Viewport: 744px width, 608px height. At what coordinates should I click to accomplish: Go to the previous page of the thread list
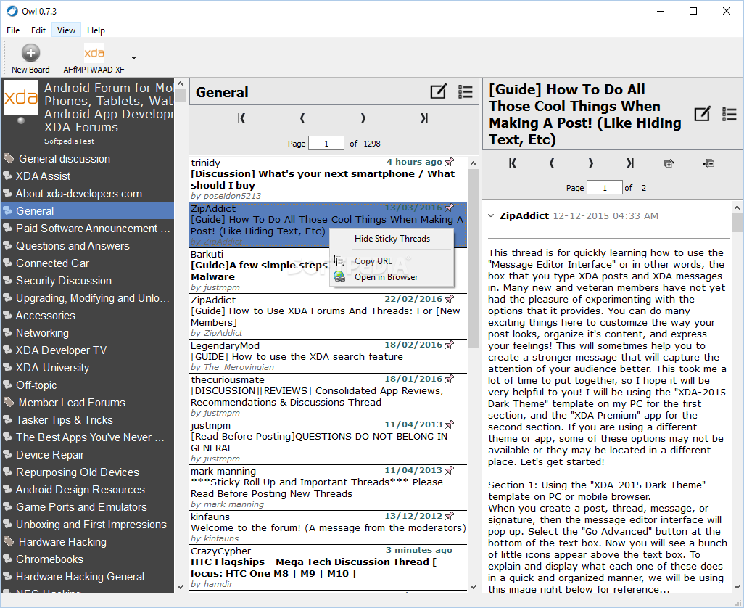coord(302,119)
